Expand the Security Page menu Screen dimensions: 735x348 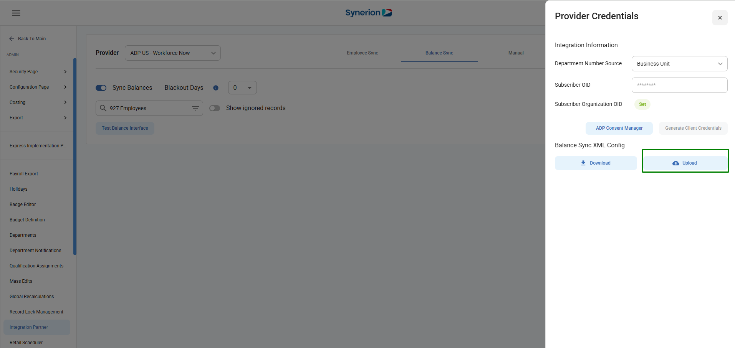(38, 72)
